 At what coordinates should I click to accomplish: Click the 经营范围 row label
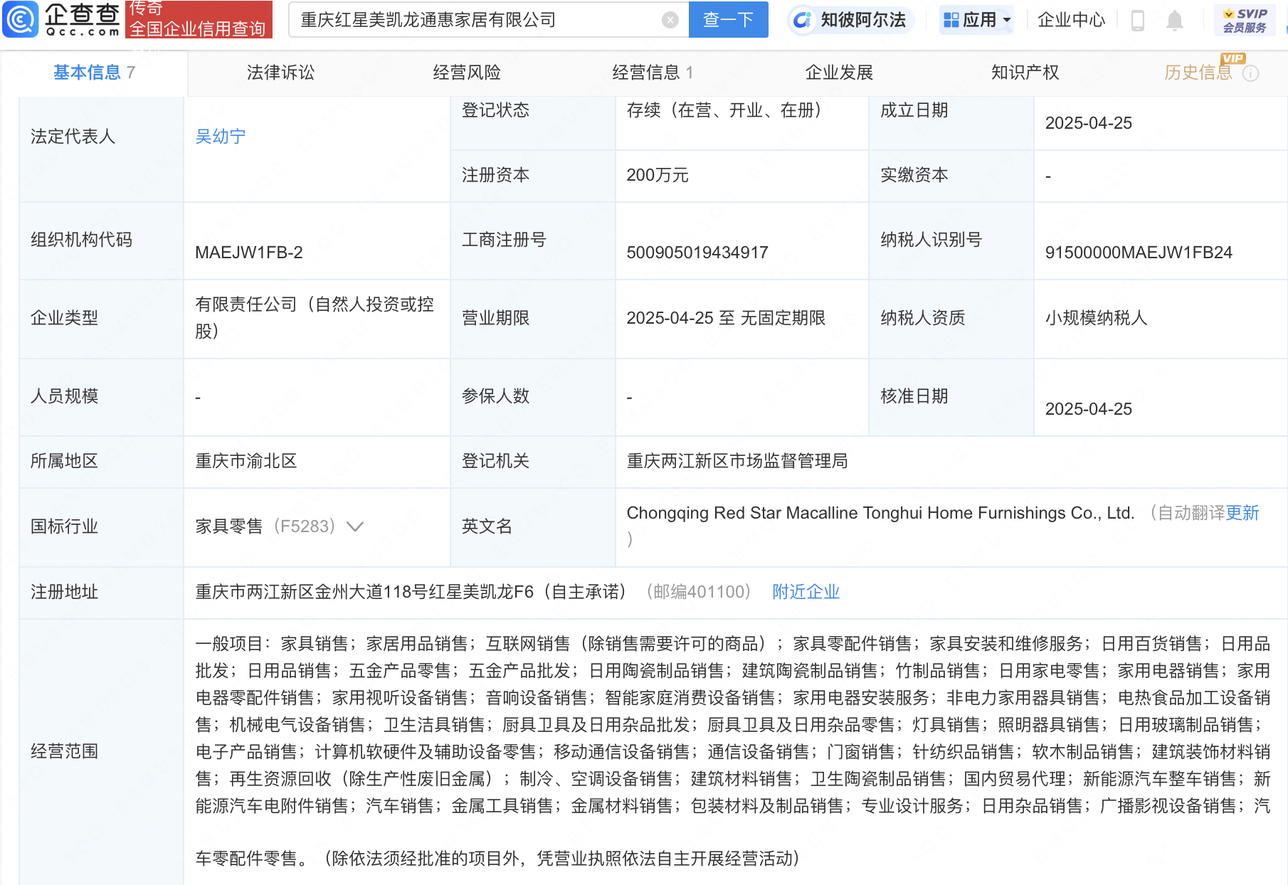[x=64, y=751]
